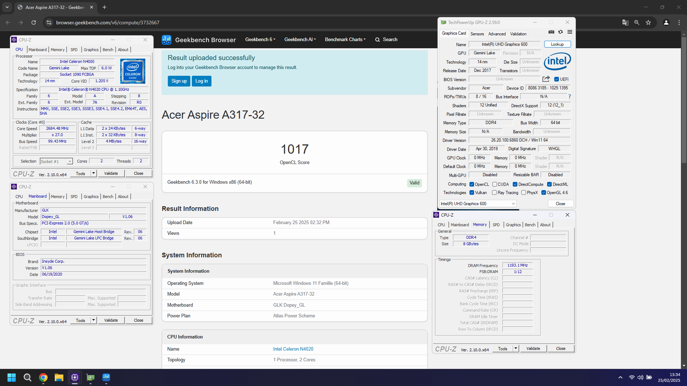
Task: Click the Log in button
Action: coord(201,81)
